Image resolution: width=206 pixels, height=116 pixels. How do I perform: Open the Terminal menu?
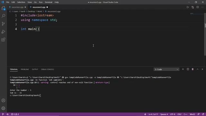click(x=49, y=2)
